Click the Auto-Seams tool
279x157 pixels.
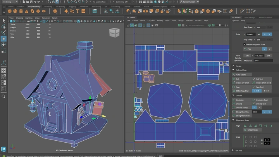[241, 74]
